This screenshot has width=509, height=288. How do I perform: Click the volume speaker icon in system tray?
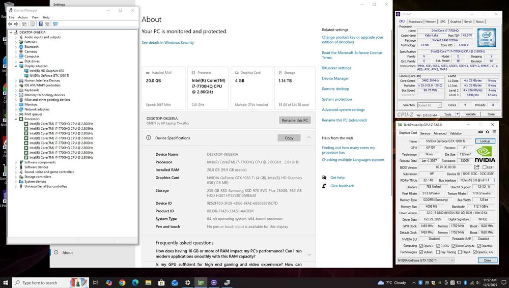pos(478,283)
